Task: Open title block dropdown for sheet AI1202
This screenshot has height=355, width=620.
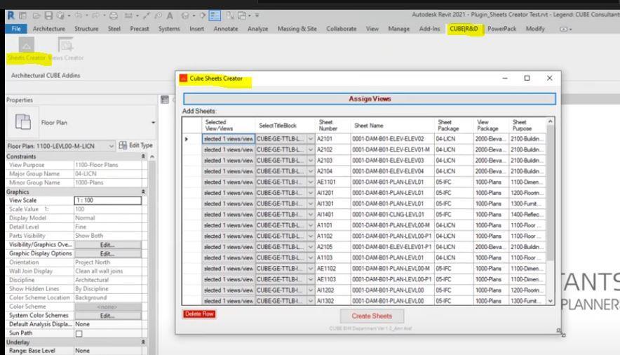Action: (311, 290)
